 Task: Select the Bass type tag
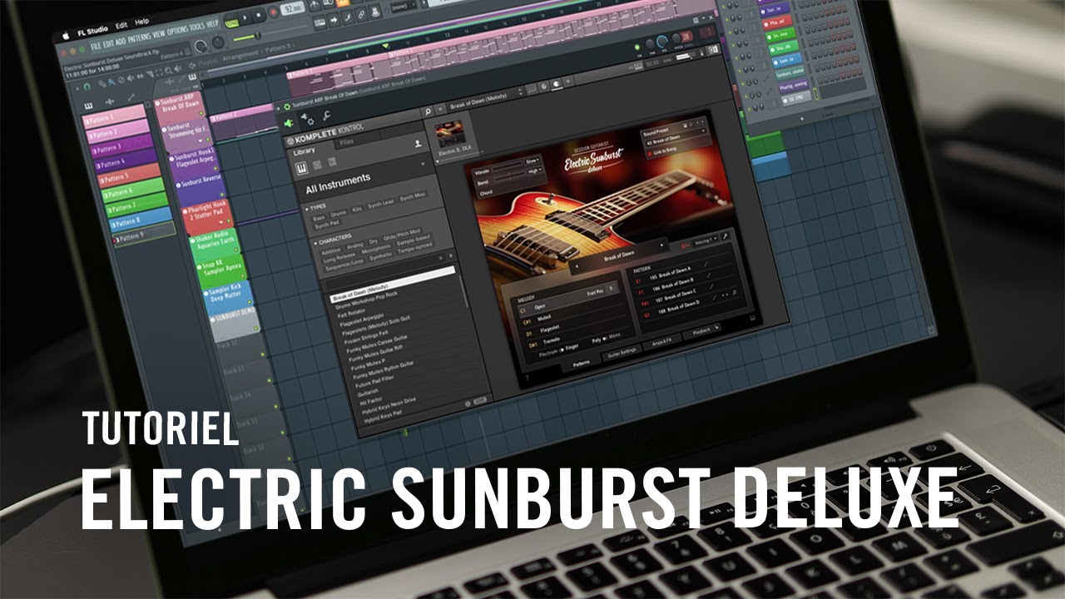point(319,218)
